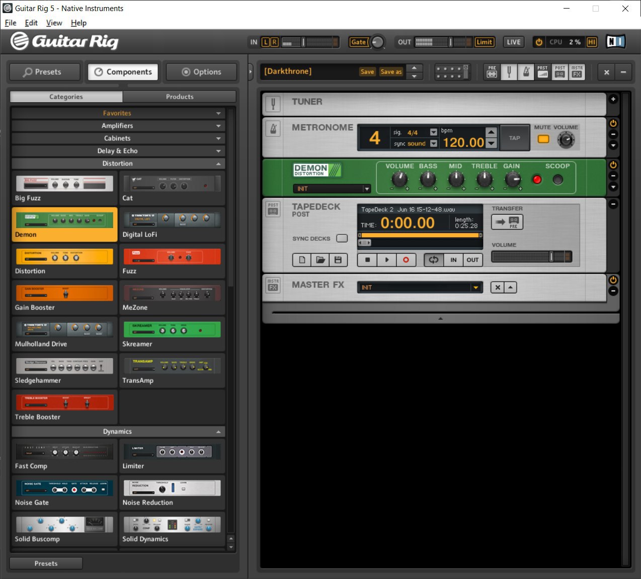The height and width of the screenshot is (579, 641).
Task: Open Demon INIT preset dropdown
Action: pyautogui.click(x=332, y=189)
